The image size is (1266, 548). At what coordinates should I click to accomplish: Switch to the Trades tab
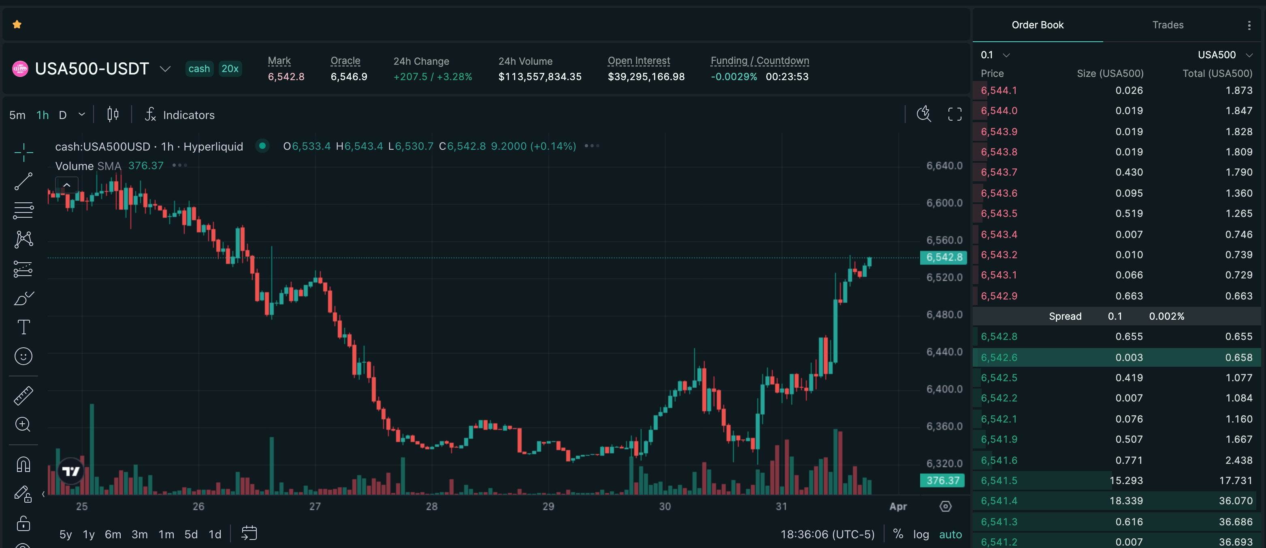coord(1167,25)
